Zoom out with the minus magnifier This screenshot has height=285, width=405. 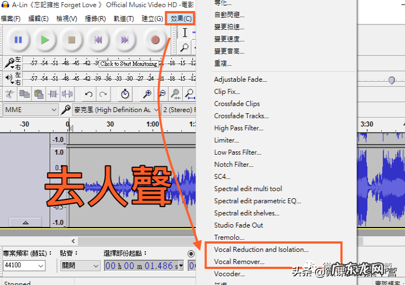tap(162, 94)
